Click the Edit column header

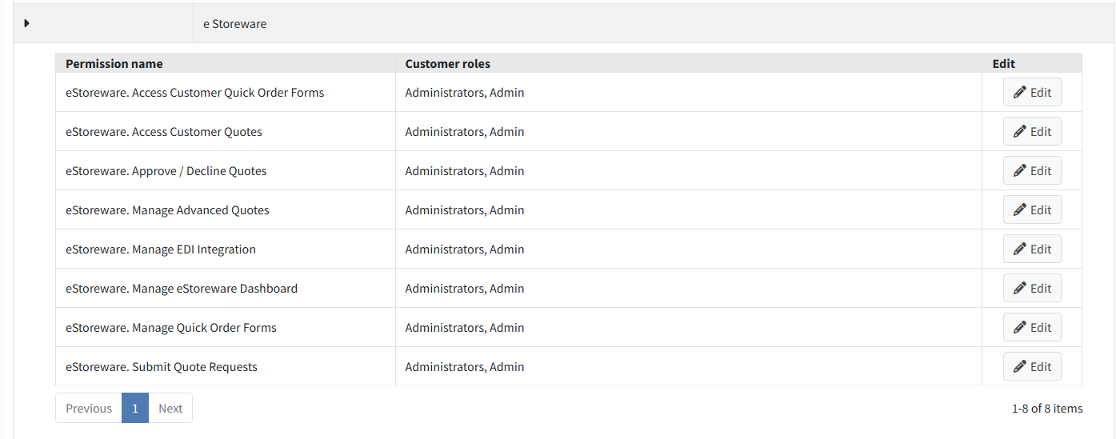coord(1003,63)
